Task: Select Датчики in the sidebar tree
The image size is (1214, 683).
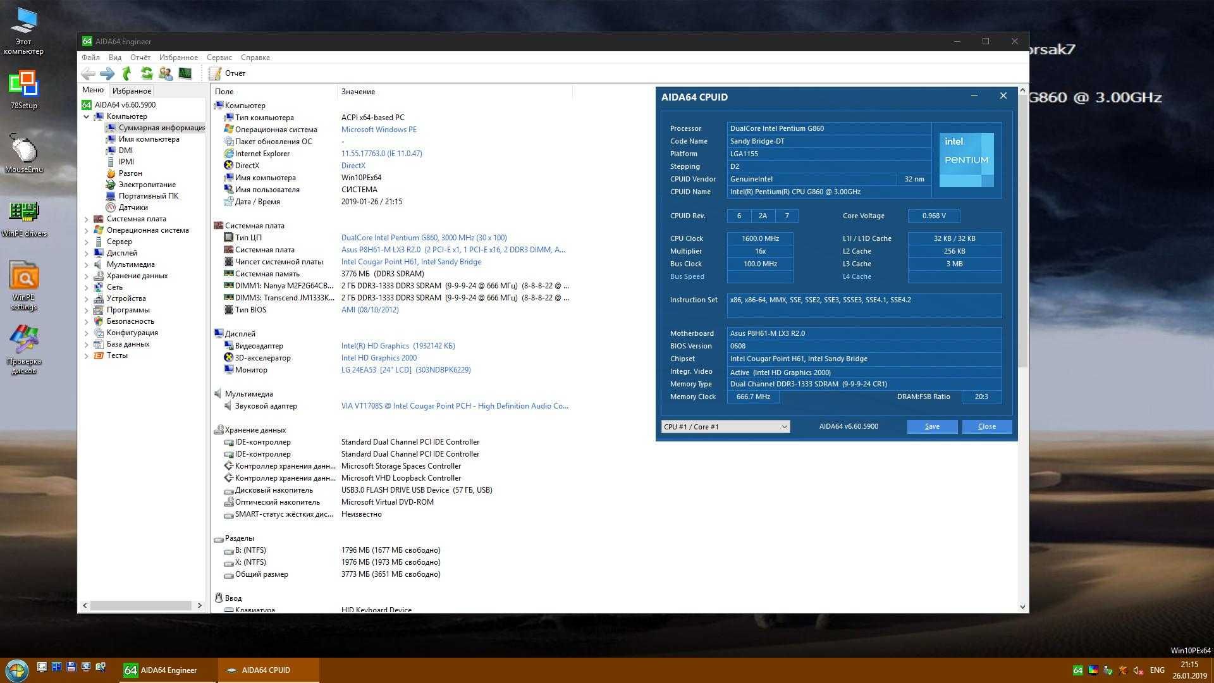Action: click(x=133, y=207)
